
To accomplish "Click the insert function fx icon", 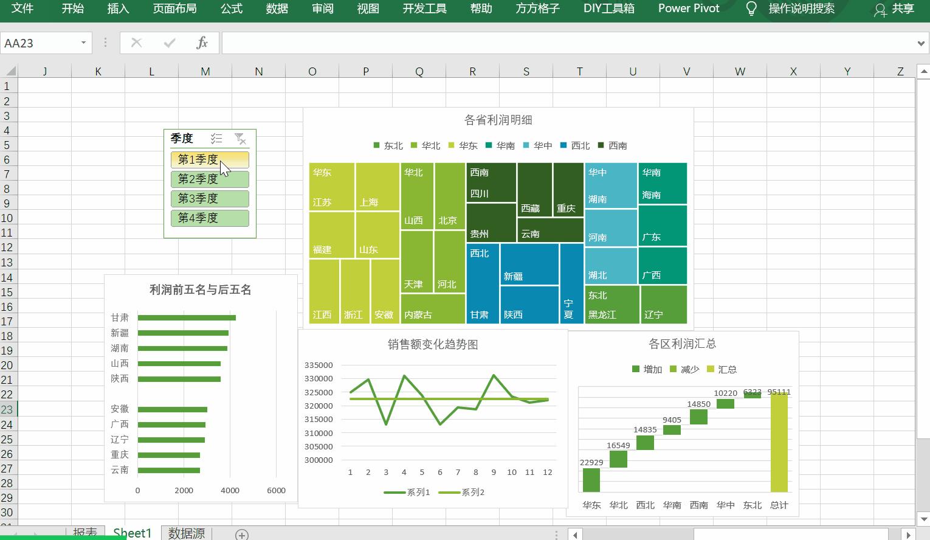I will tap(202, 43).
